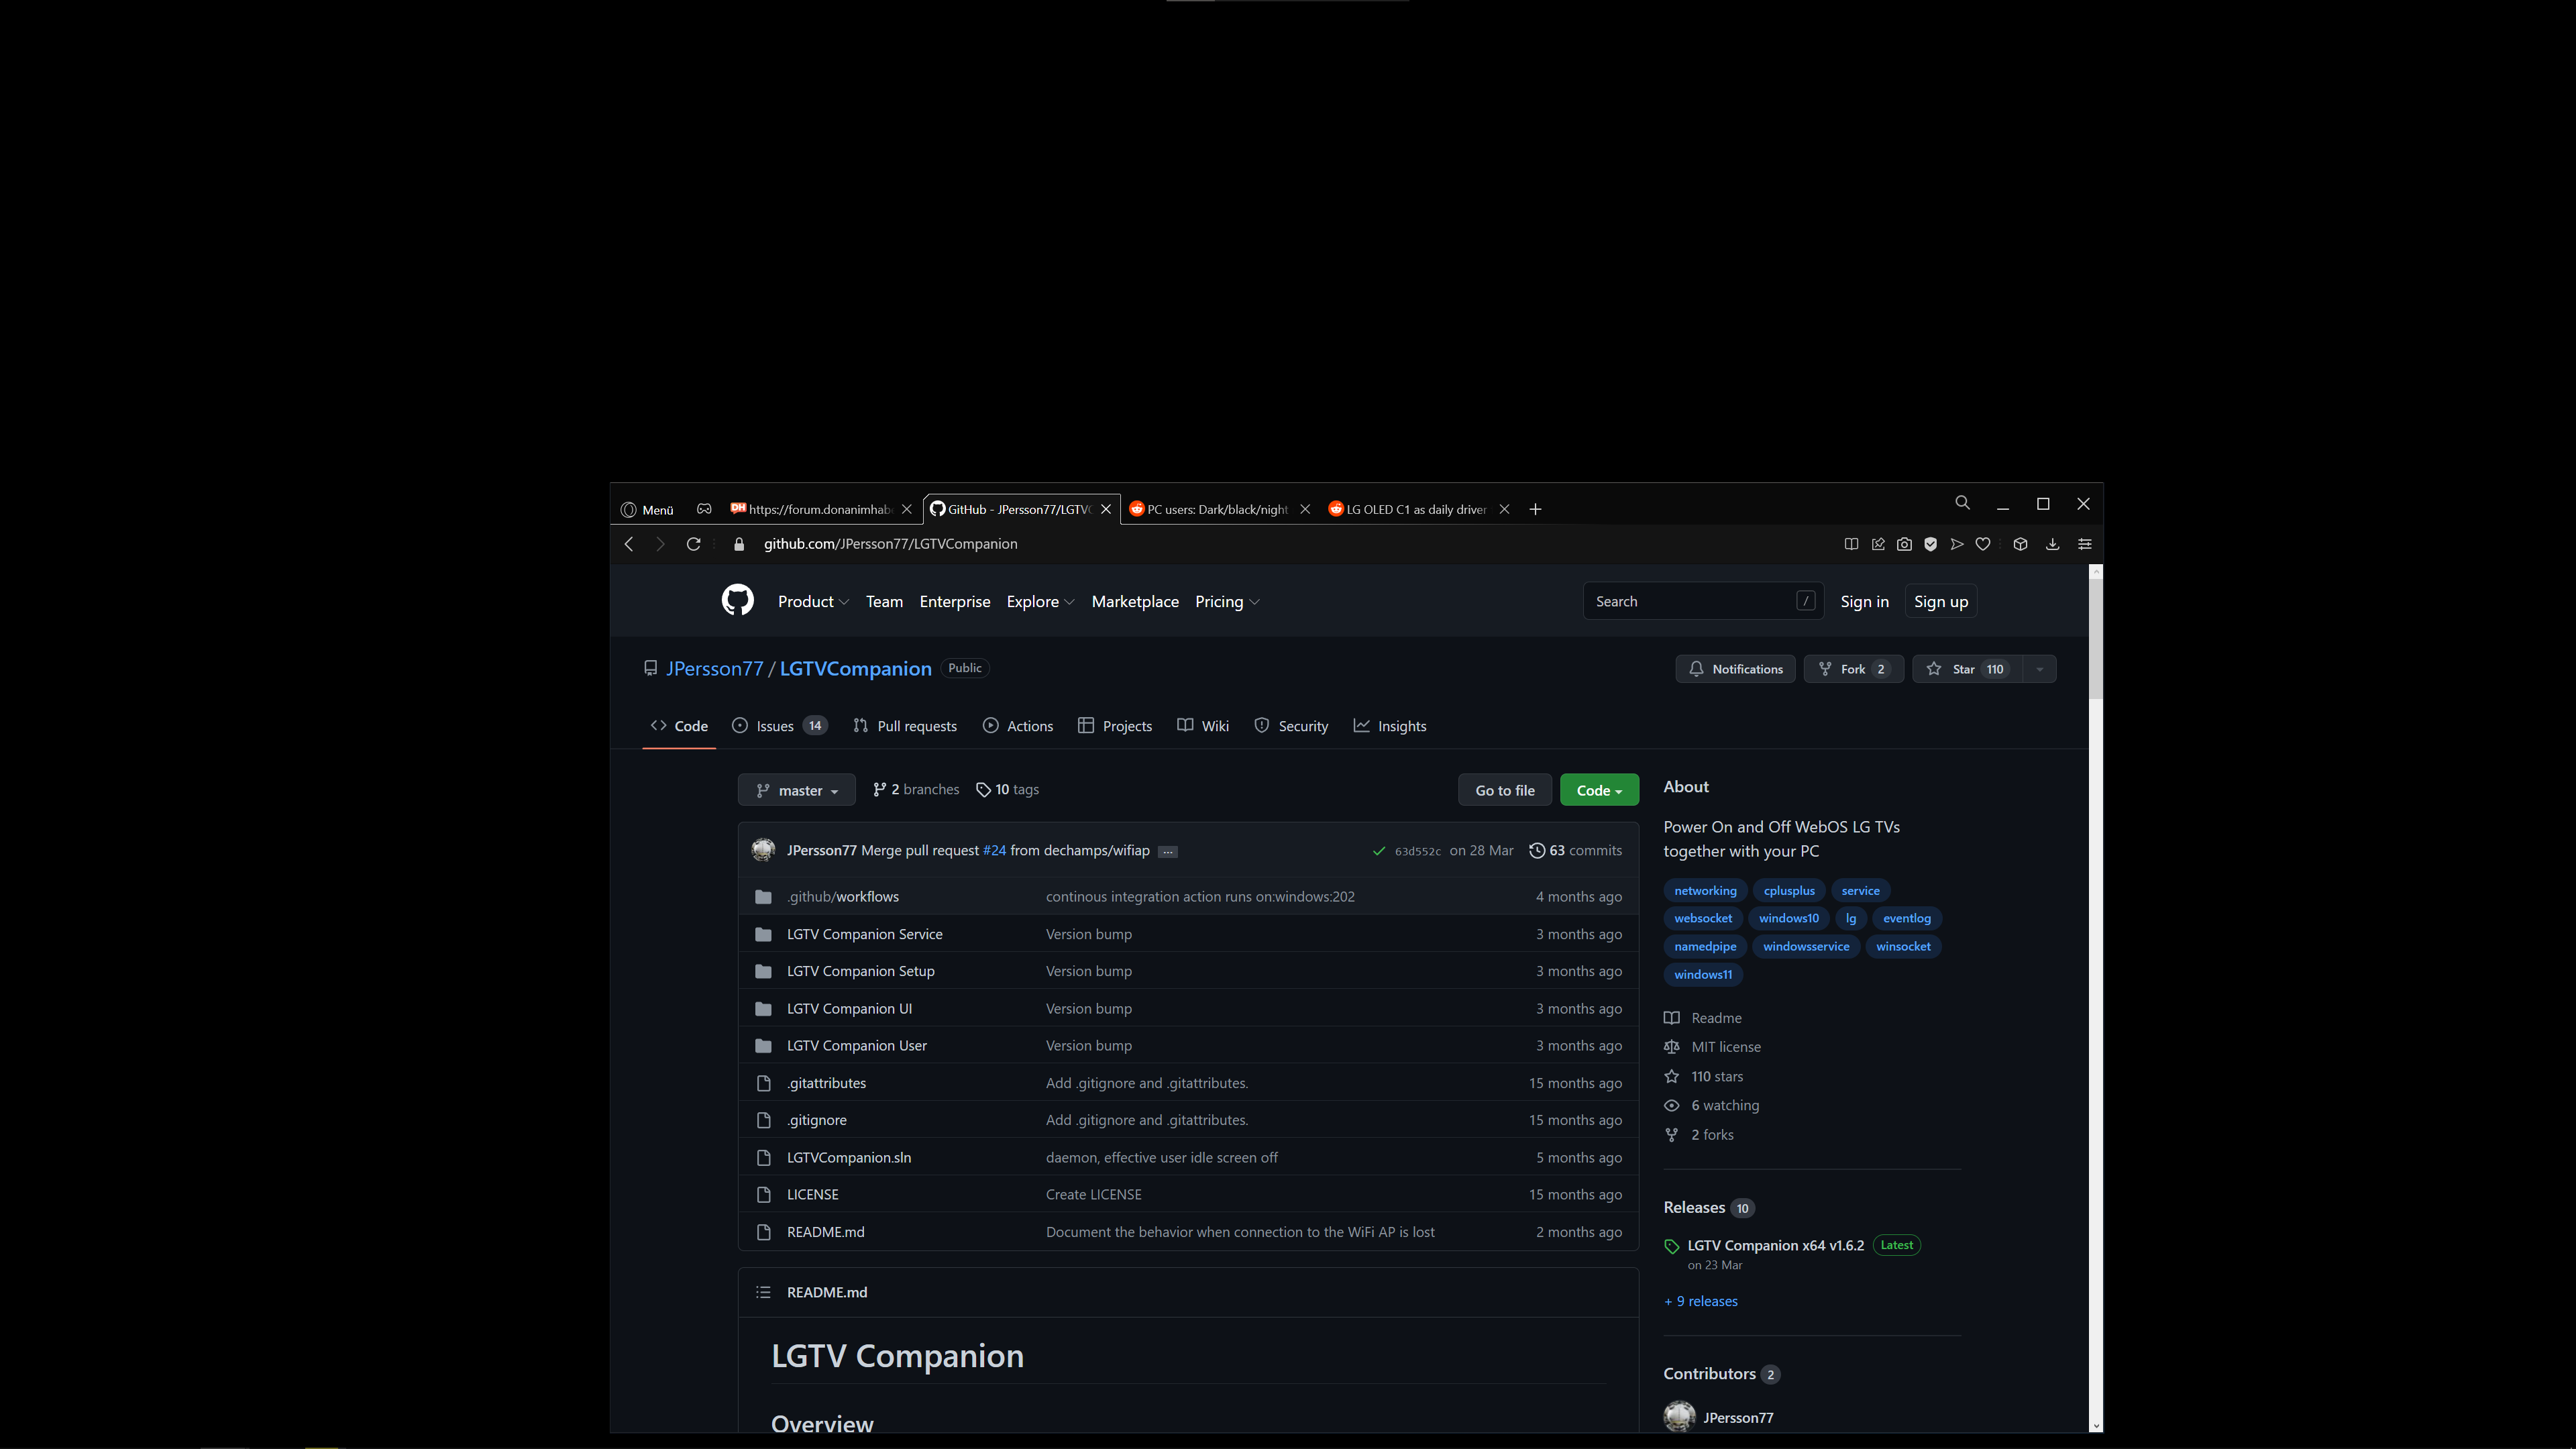Open the .github/workflows folder
The height and width of the screenshot is (1449, 2576).
click(842, 897)
